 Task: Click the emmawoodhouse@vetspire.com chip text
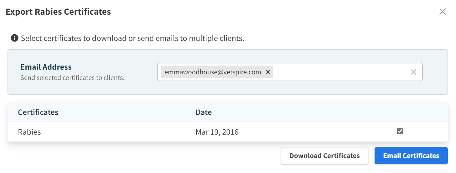pyautogui.click(x=213, y=72)
